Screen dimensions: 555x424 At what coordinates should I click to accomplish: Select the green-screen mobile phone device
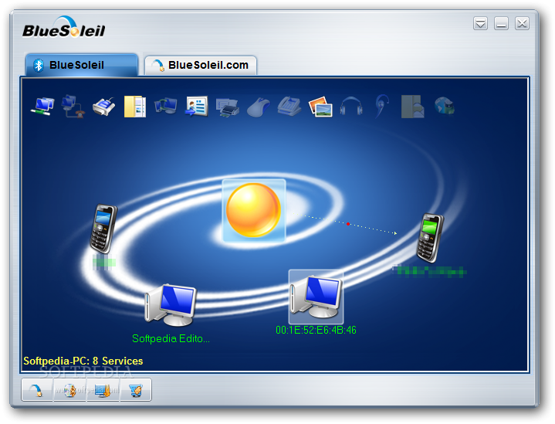[430, 238]
